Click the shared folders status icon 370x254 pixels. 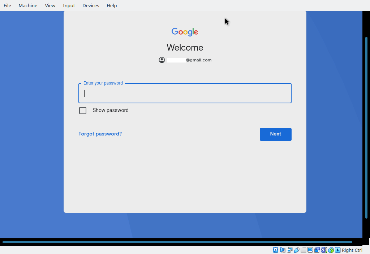304,250
